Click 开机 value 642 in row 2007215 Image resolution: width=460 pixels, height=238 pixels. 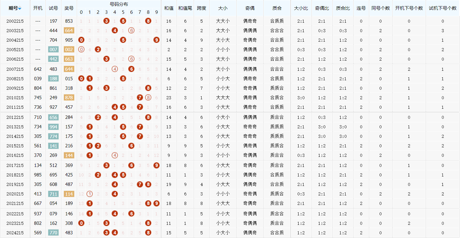point(38,69)
